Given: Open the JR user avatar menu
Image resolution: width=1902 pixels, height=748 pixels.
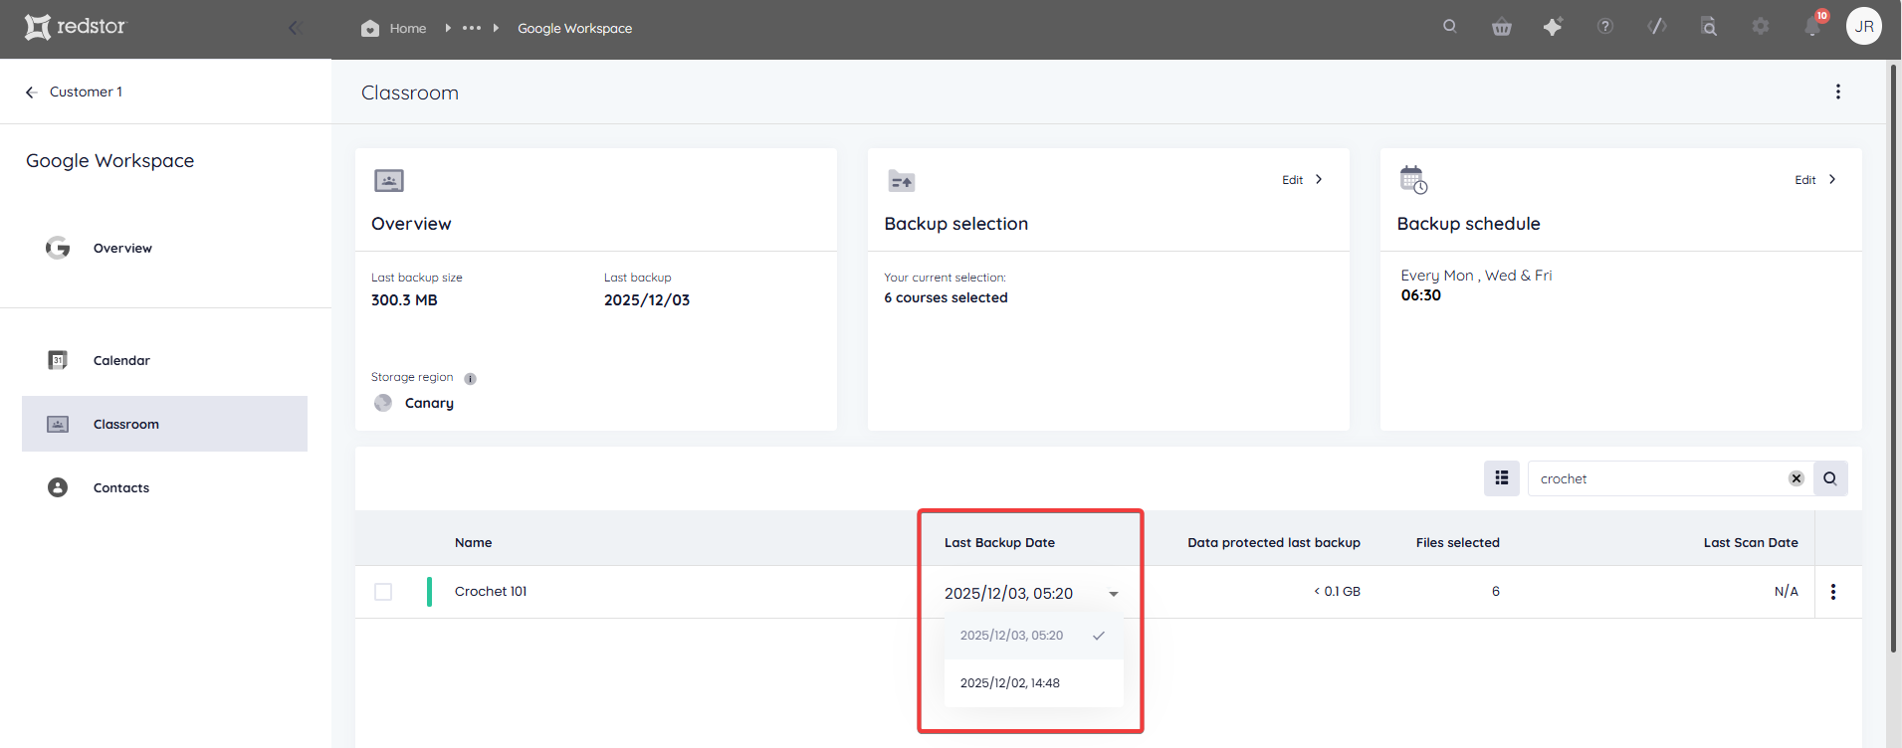Looking at the screenshot, I should [x=1864, y=27].
